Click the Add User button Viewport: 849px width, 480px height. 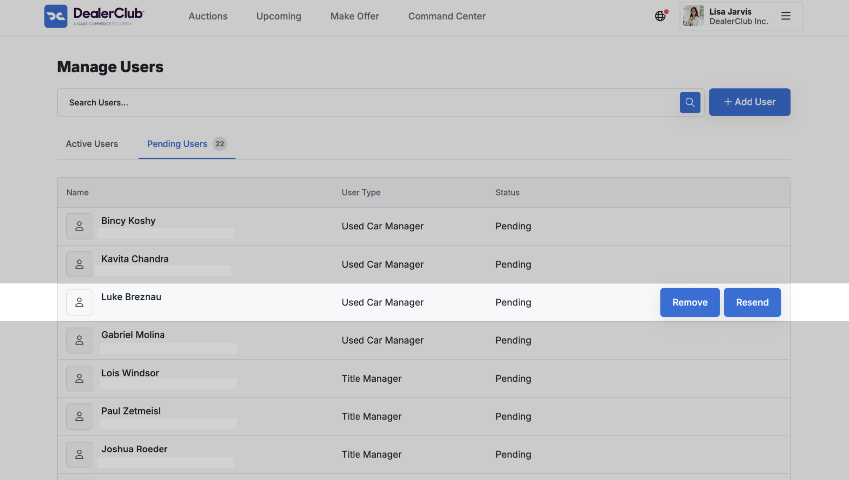click(x=750, y=102)
